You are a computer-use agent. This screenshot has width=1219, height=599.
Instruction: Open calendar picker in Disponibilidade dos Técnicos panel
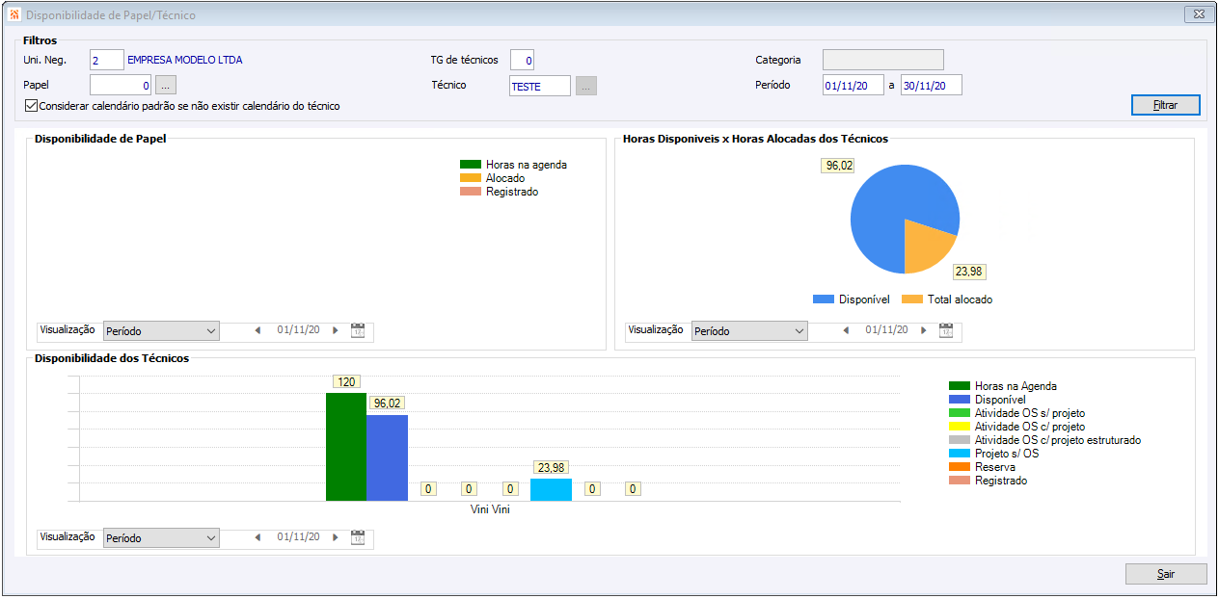pos(358,538)
